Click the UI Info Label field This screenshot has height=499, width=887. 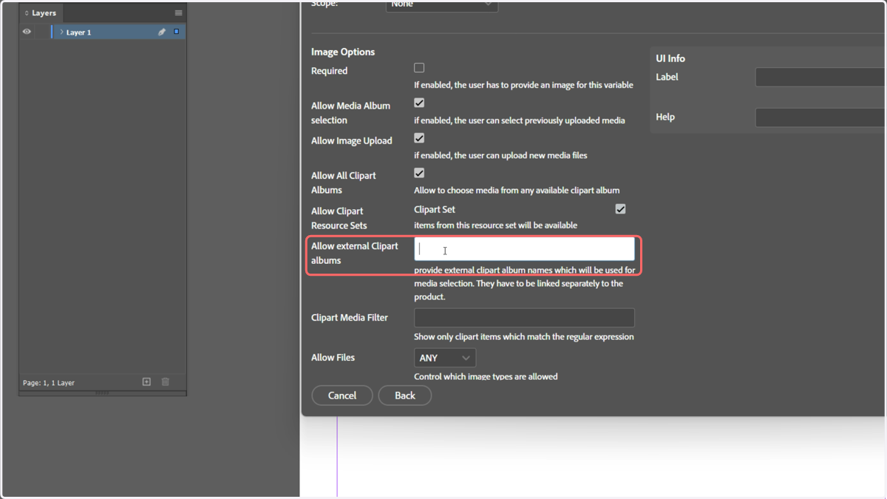[820, 77]
